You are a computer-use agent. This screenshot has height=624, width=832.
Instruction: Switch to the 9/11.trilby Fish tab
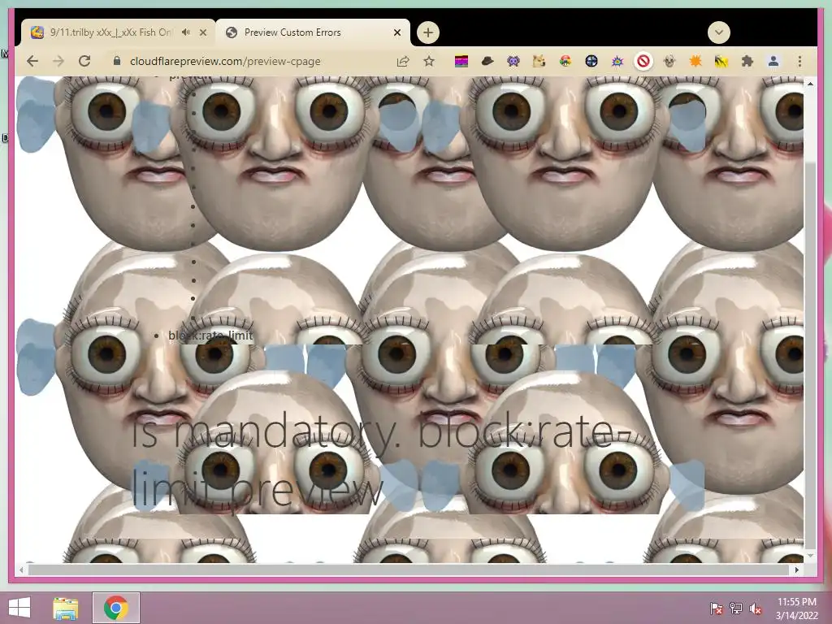(110, 32)
